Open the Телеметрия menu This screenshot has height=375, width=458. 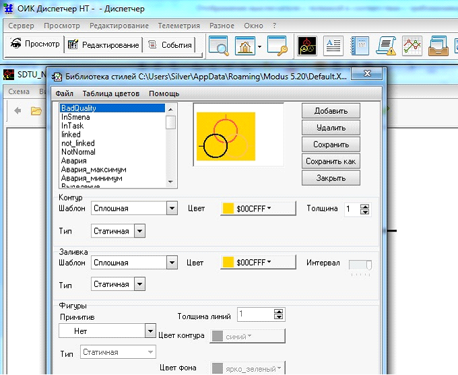point(178,26)
